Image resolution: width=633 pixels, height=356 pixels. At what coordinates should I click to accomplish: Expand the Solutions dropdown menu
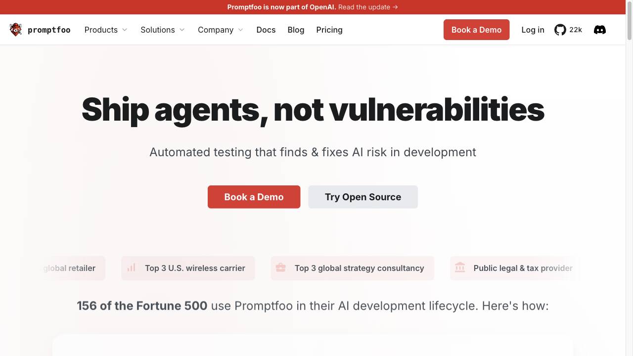163,30
